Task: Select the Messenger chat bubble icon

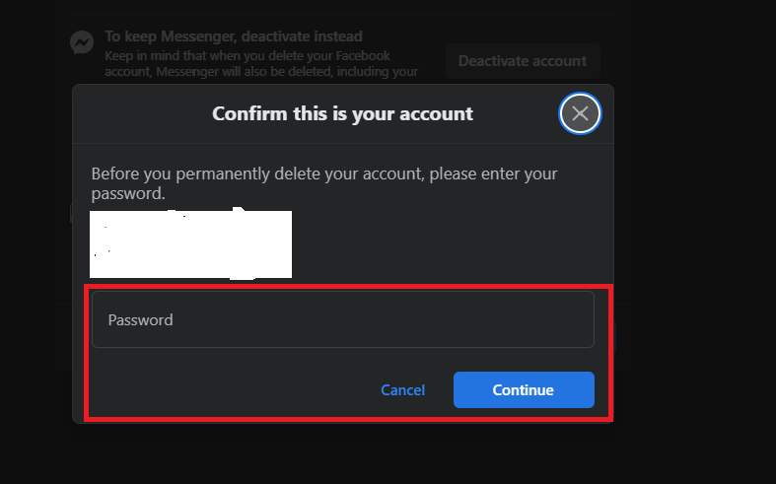Action: [82, 42]
